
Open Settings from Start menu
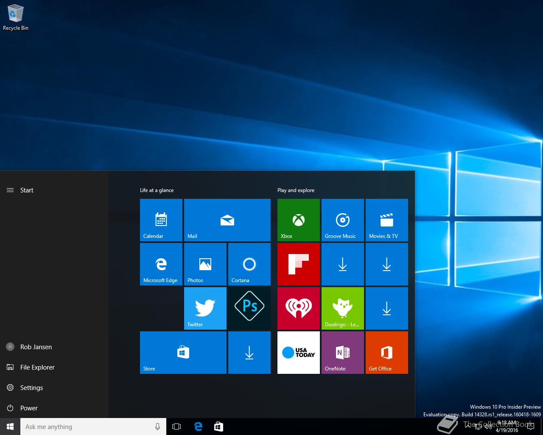pos(54,387)
